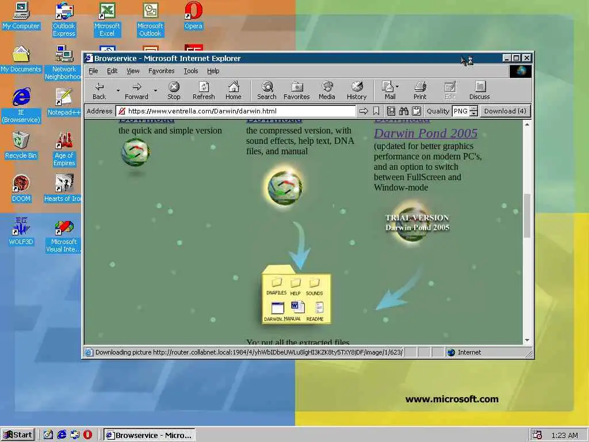The width and height of the screenshot is (589, 442).
Task: Click Browservice taskbar window button
Action: 150,435
